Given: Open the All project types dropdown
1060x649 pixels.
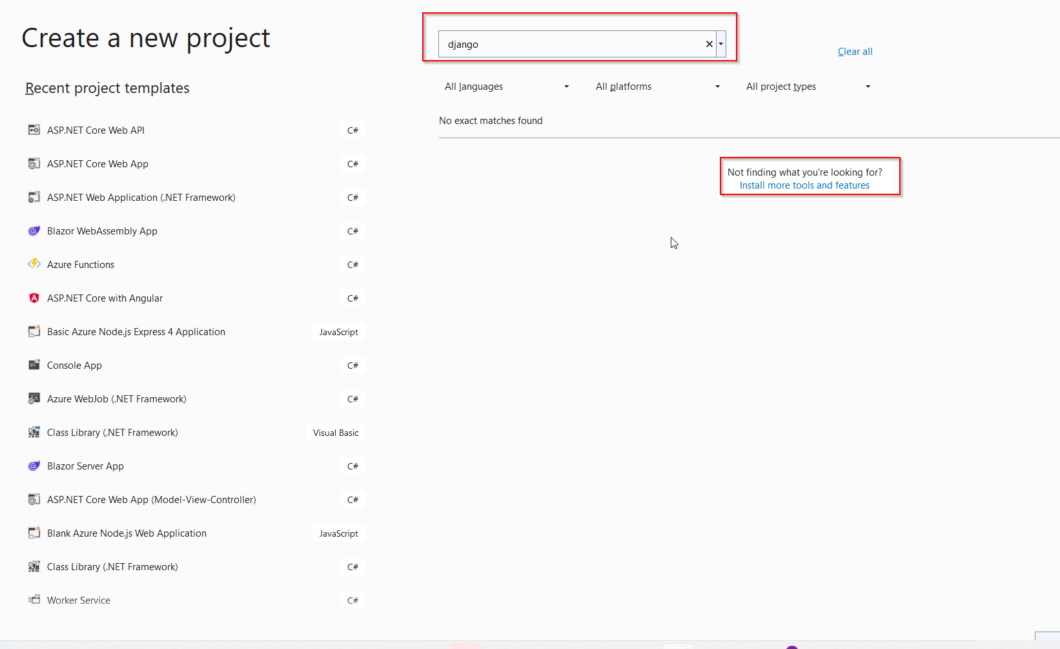Looking at the screenshot, I should coord(808,87).
